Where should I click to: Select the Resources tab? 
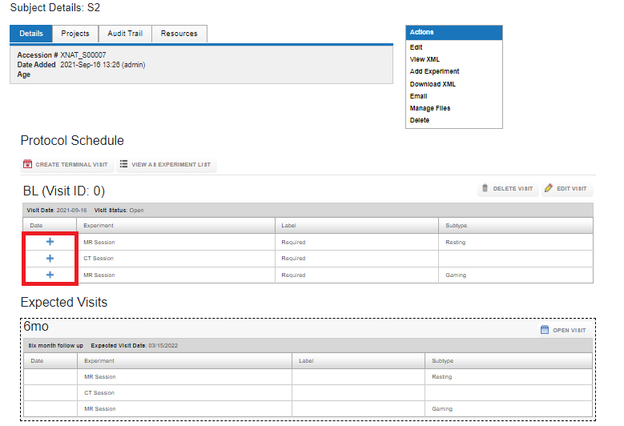[x=179, y=34]
